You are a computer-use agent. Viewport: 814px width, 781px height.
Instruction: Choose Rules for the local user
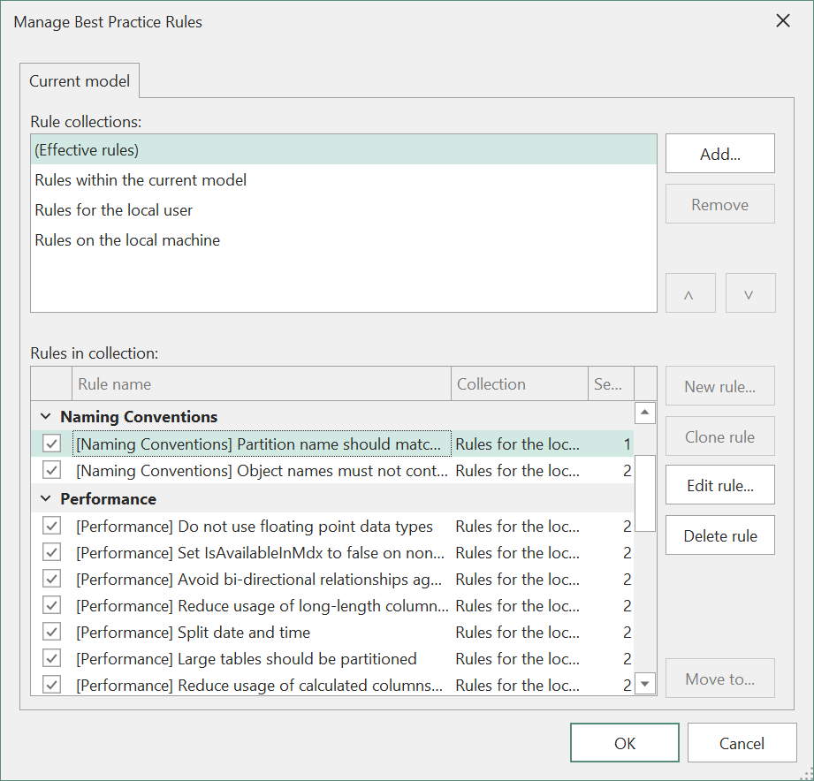[114, 210]
